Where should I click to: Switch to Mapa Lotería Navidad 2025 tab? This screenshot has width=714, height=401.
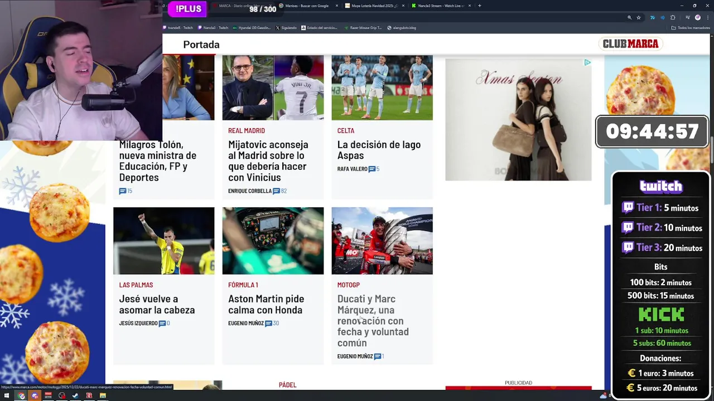[x=374, y=6]
